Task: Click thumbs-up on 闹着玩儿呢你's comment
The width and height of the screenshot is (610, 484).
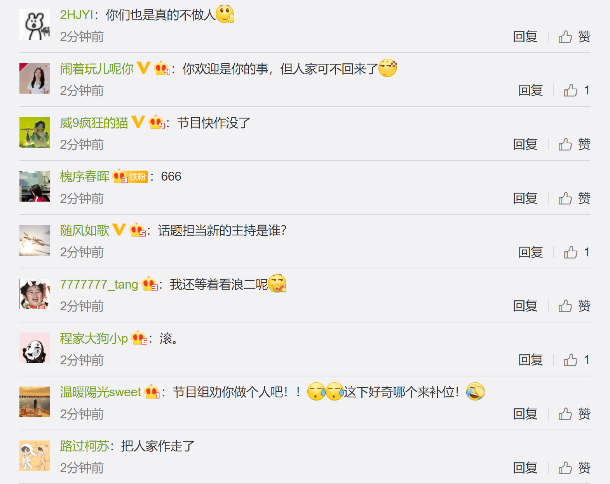Action: click(x=577, y=91)
